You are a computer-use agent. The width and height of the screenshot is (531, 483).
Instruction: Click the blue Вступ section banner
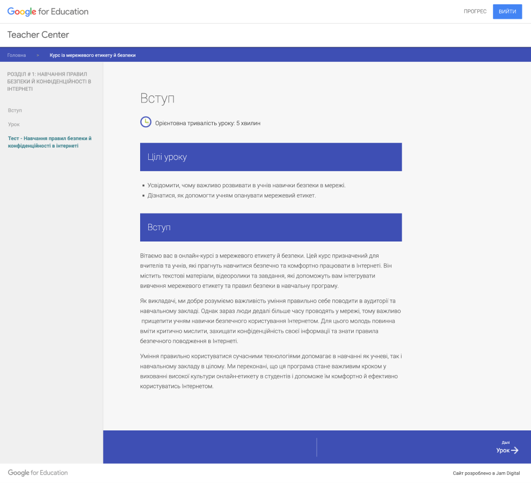click(271, 227)
